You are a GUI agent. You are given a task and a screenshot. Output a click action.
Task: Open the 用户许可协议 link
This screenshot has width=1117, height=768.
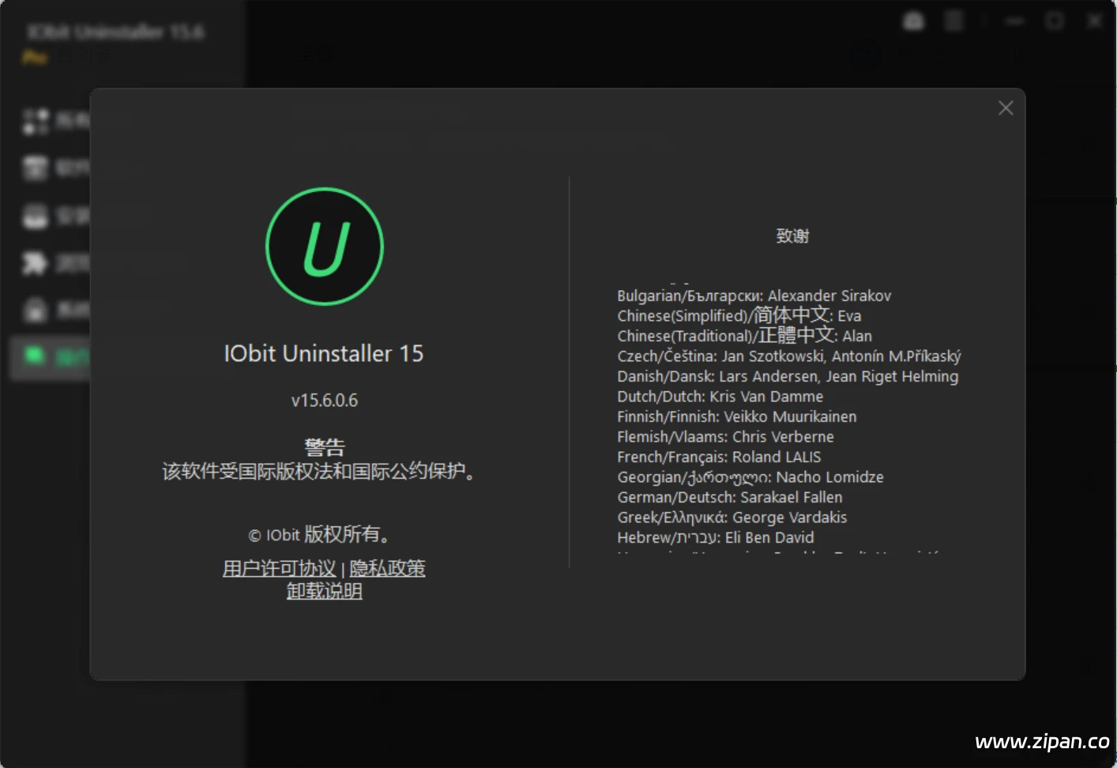click(x=280, y=568)
